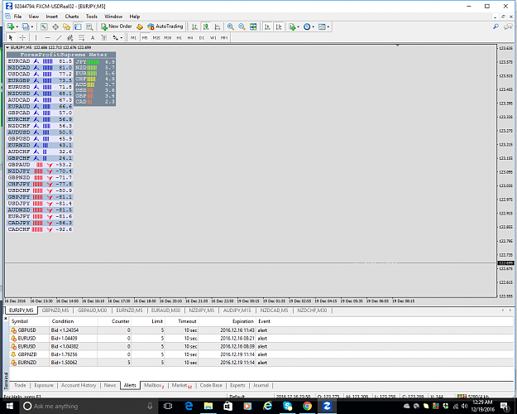Switch timeframe to M15
This screenshot has height=414, width=517.
tap(156, 37)
